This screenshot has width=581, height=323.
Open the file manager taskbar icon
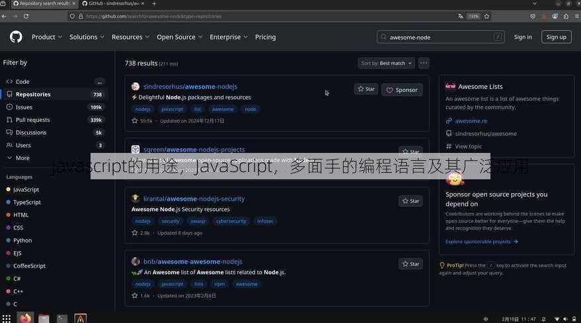click(44, 318)
